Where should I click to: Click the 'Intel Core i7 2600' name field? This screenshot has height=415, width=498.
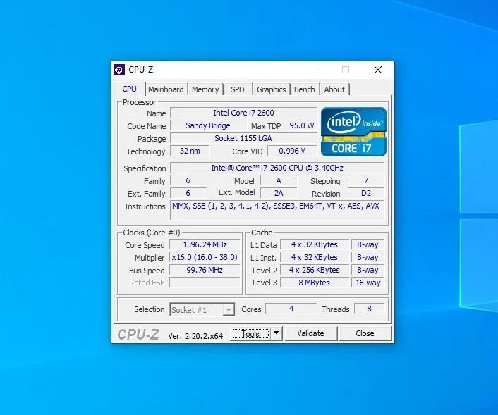click(x=243, y=113)
